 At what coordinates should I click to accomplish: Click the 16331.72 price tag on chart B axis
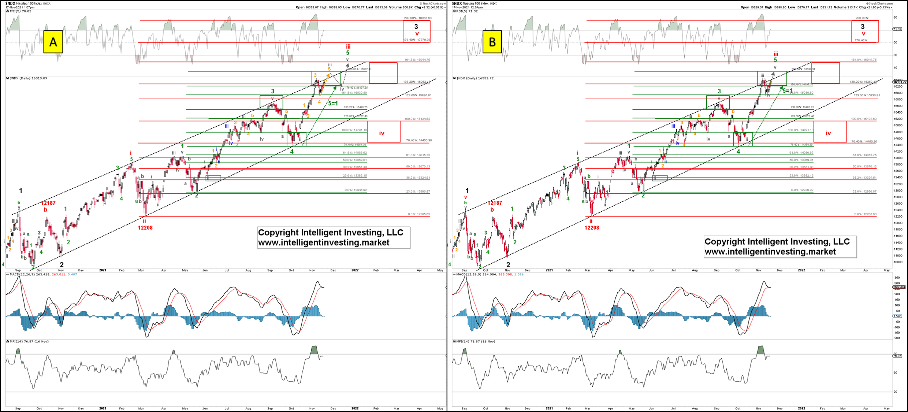click(900, 82)
